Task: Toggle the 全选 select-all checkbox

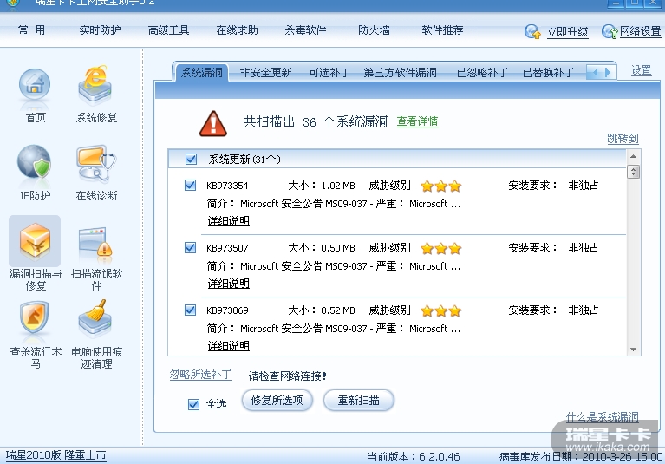Action: coord(193,404)
